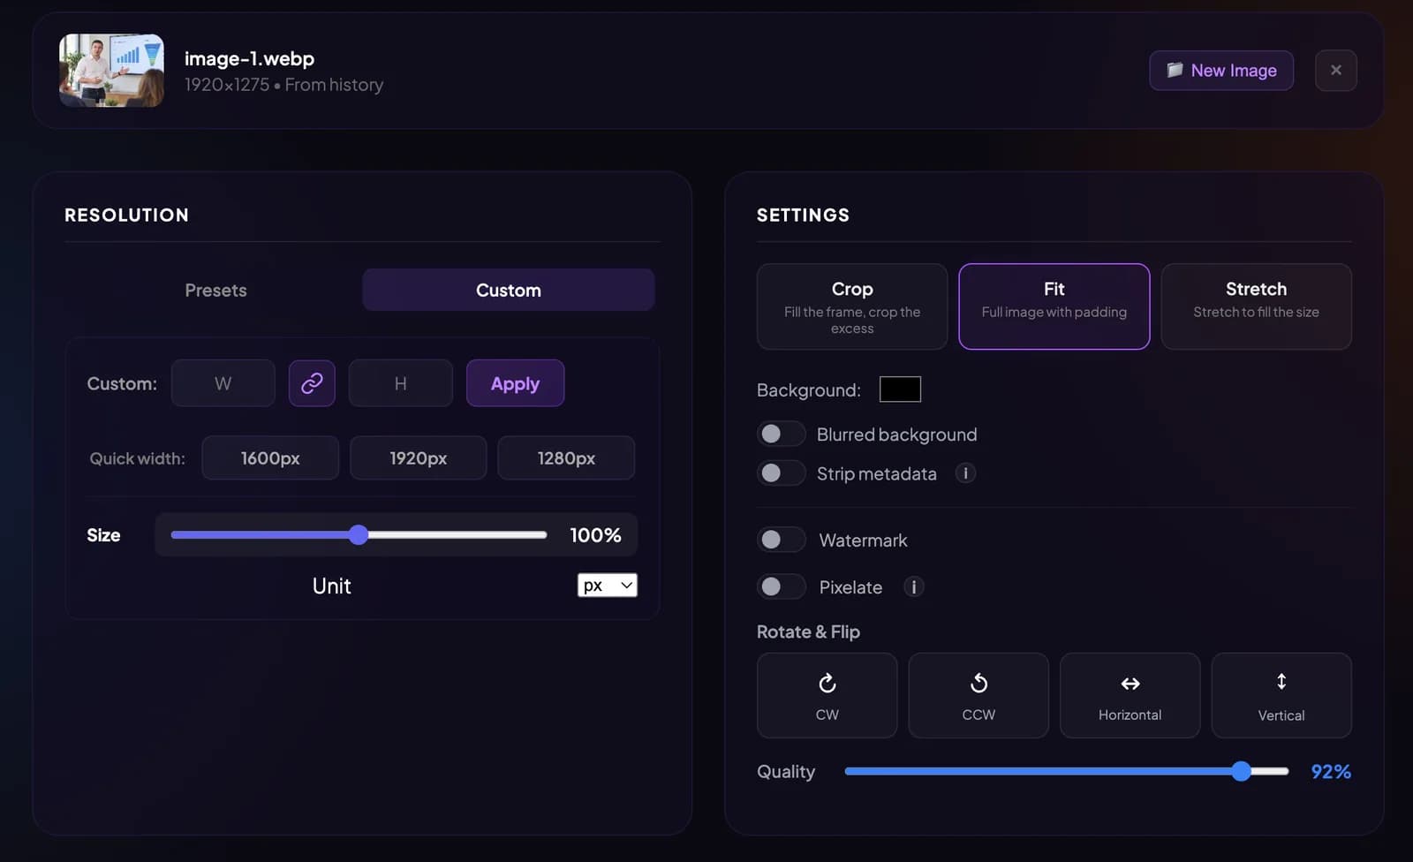
Task: Click the Quality slider handle
Action: (1241, 771)
